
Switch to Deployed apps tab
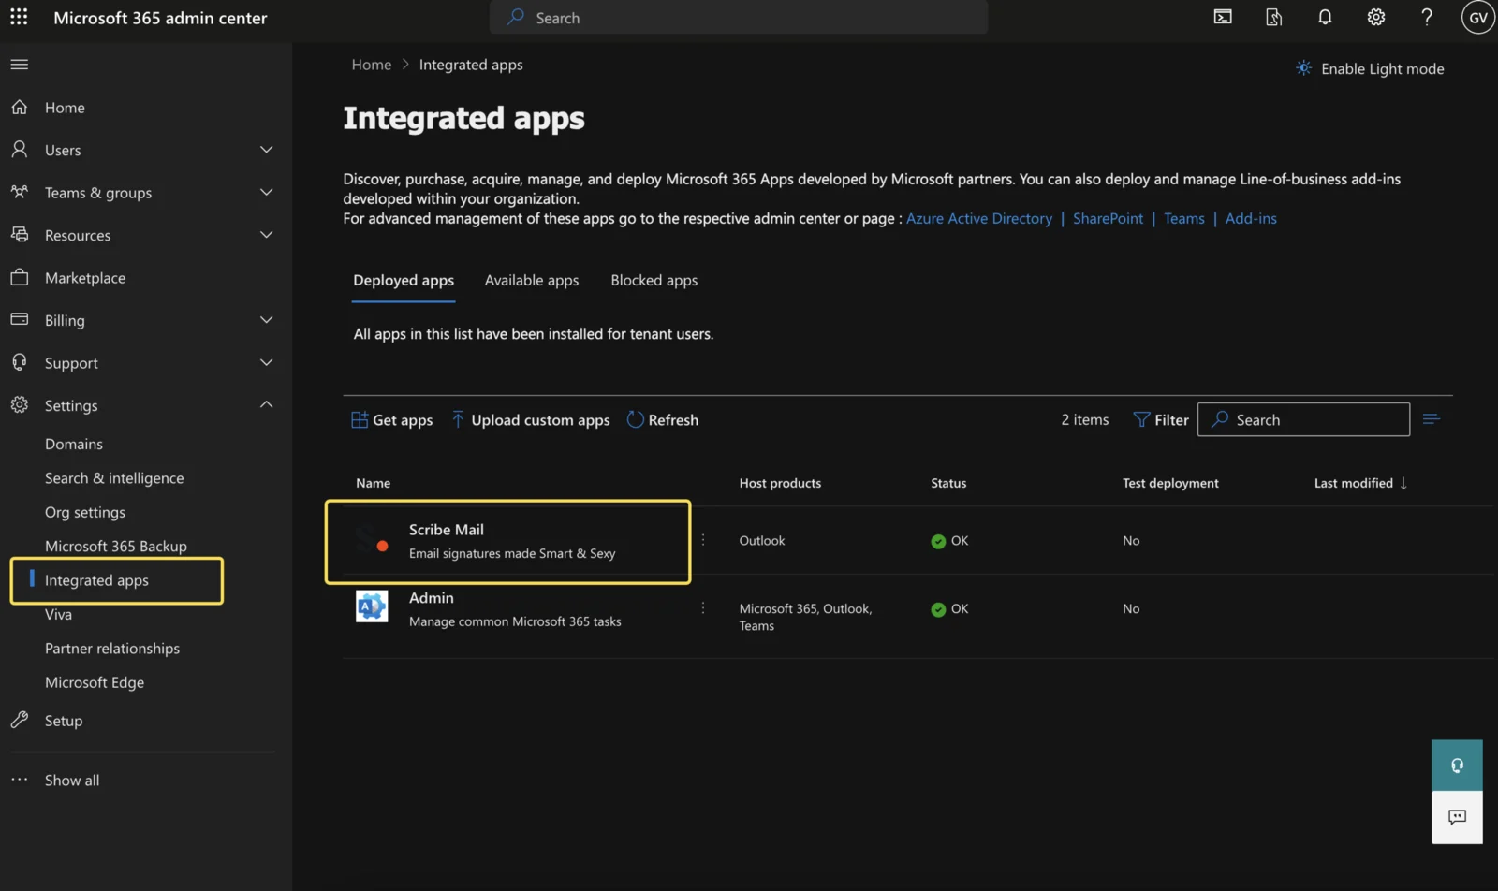[404, 281]
